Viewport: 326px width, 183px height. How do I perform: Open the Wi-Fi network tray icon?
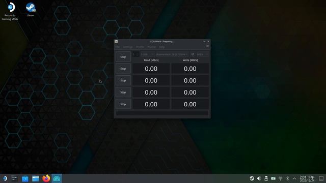(x=281, y=178)
